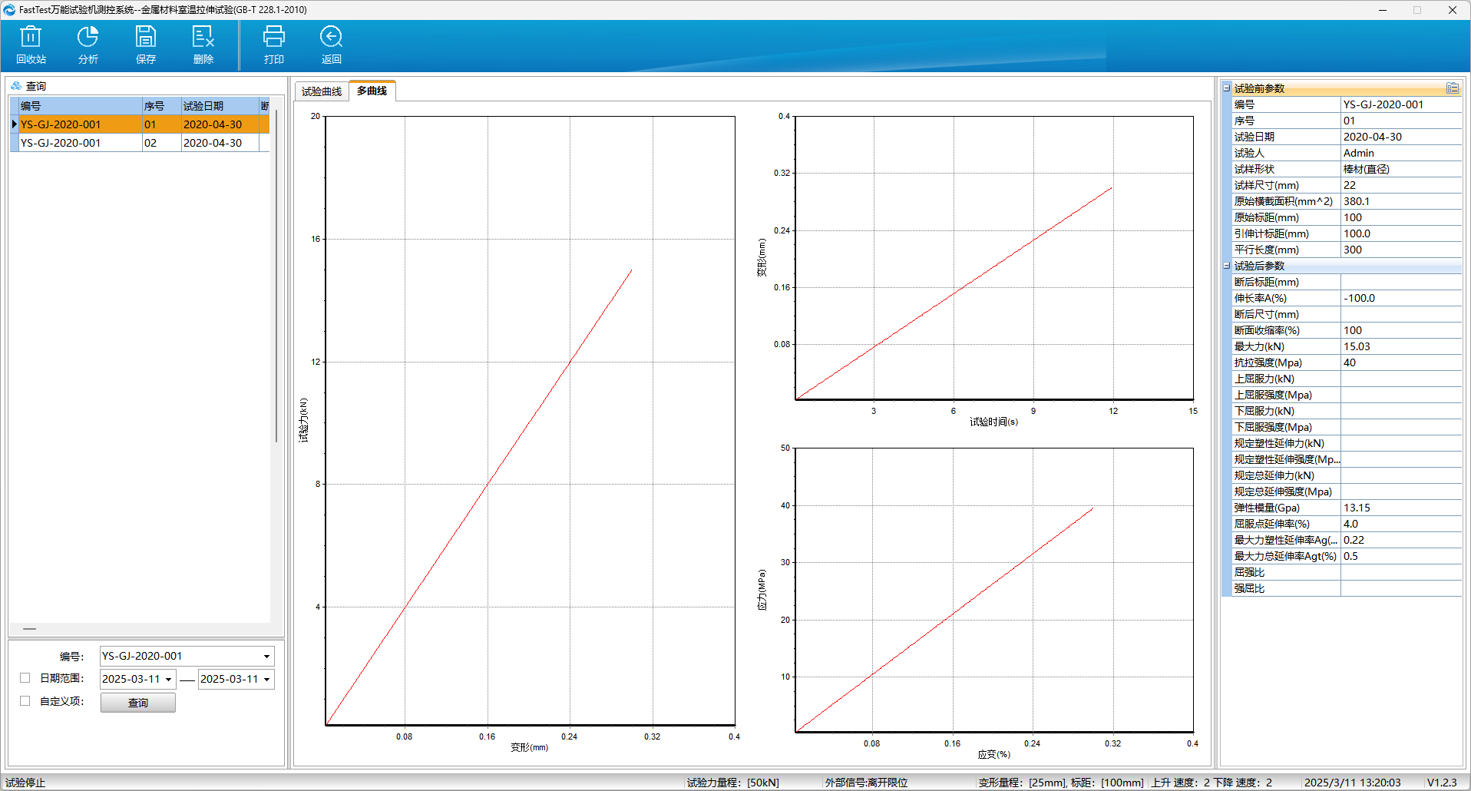The height and width of the screenshot is (791, 1471).
Task: Sort by the 试验日期 column header
Action: point(220,106)
